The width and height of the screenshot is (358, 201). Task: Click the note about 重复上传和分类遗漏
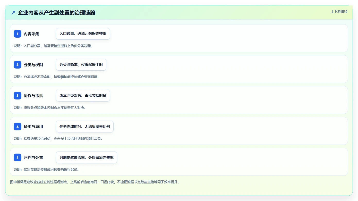53,46
